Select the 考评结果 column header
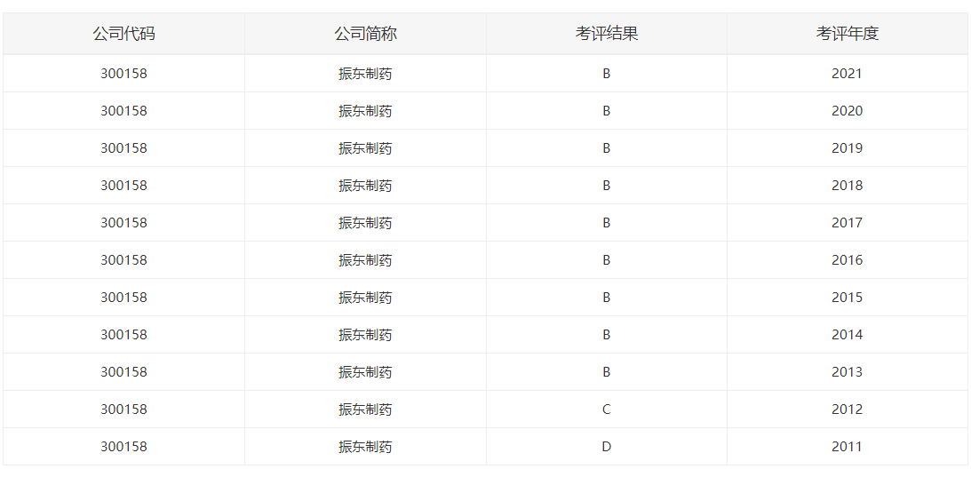 607,34
